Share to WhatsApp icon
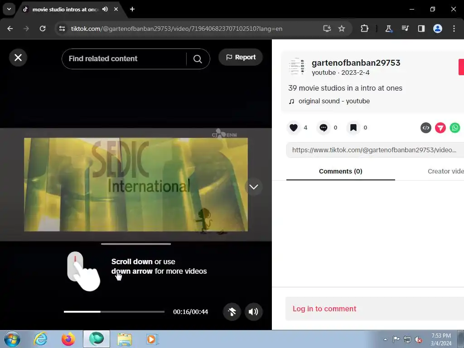The image size is (464, 348). click(455, 128)
